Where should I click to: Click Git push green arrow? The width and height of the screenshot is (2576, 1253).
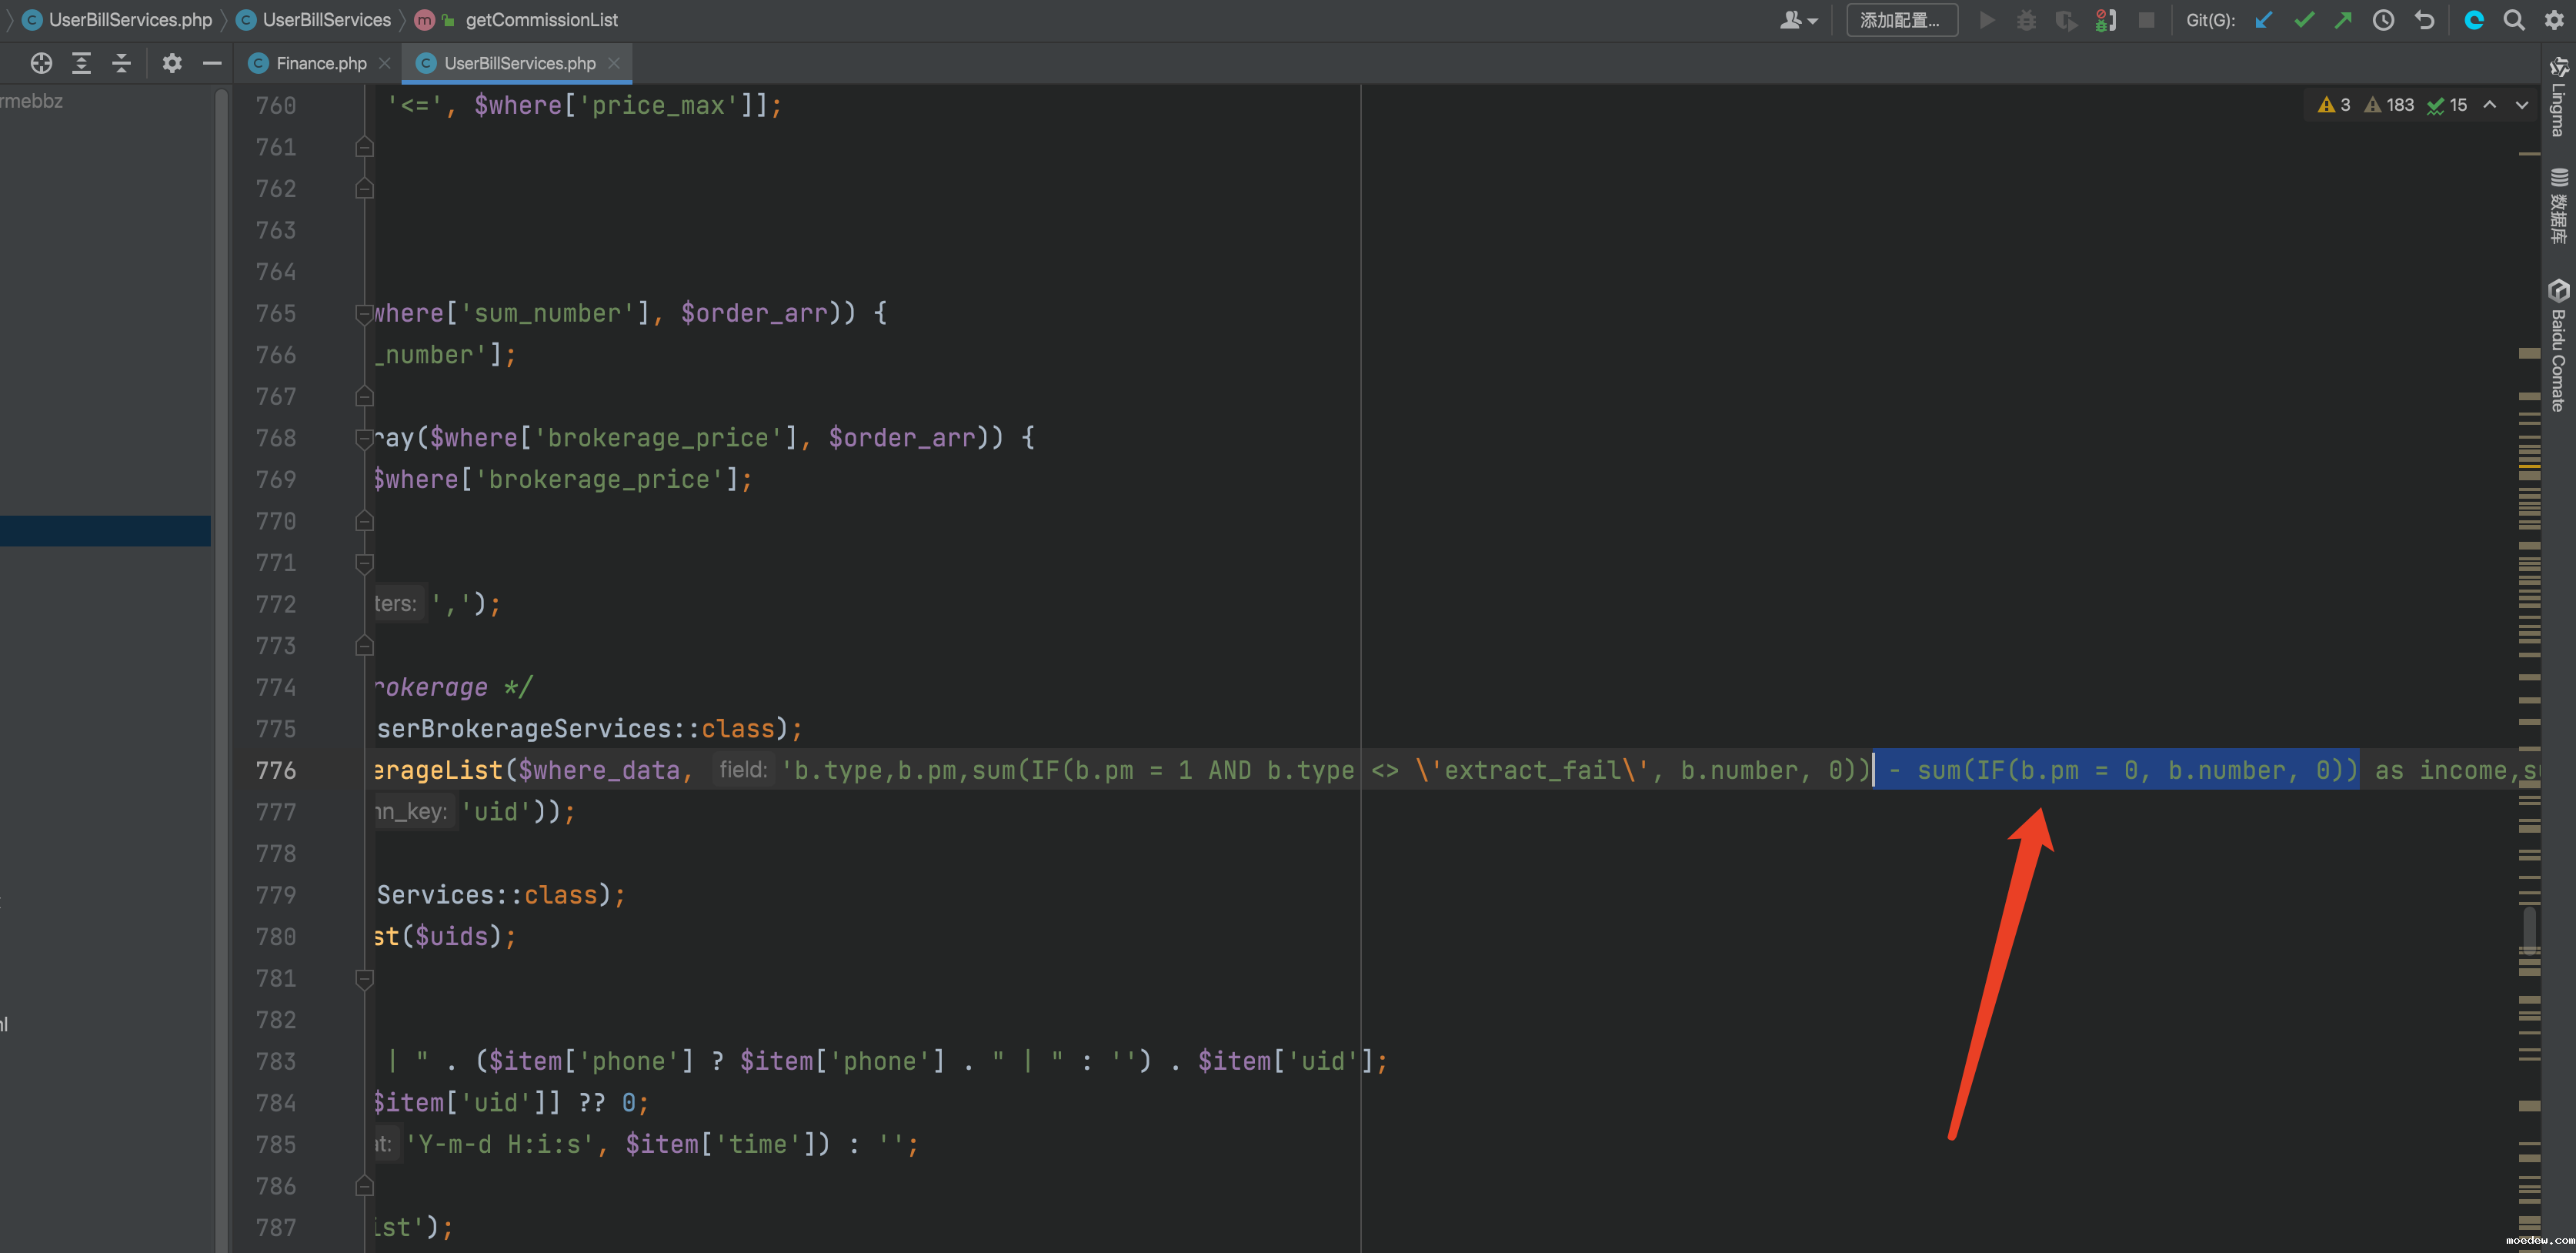pyautogui.click(x=2343, y=20)
